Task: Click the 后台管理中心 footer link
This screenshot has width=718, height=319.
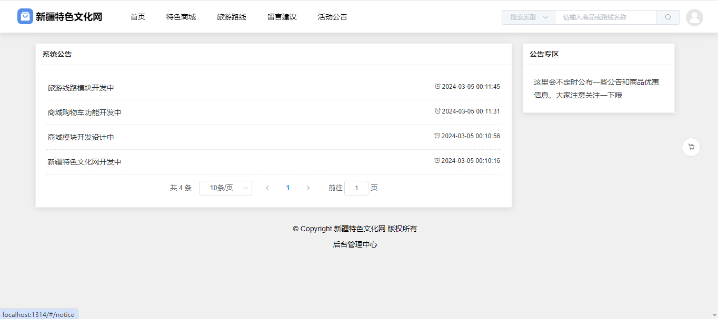Action: tap(355, 244)
